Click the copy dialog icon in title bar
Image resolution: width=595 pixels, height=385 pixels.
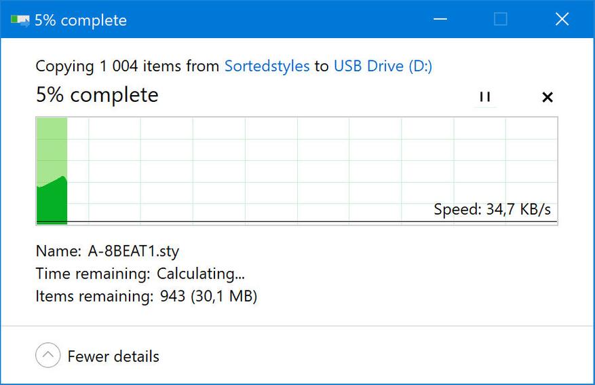point(20,20)
